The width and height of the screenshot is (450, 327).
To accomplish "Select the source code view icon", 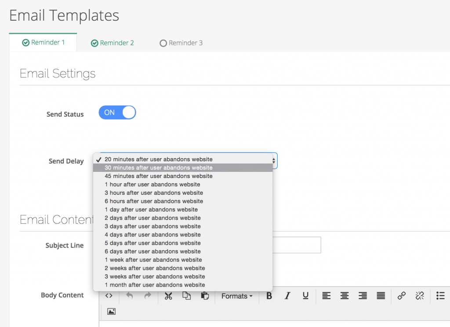I will pyautogui.click(x=109, y=296).
